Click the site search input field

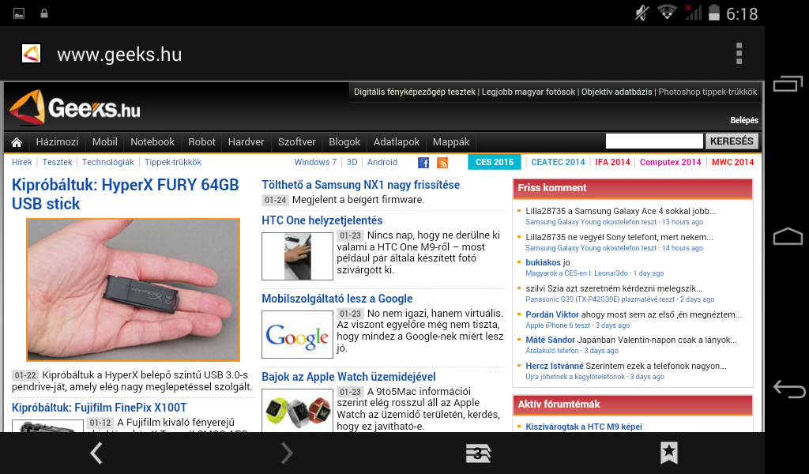[654, 141]
